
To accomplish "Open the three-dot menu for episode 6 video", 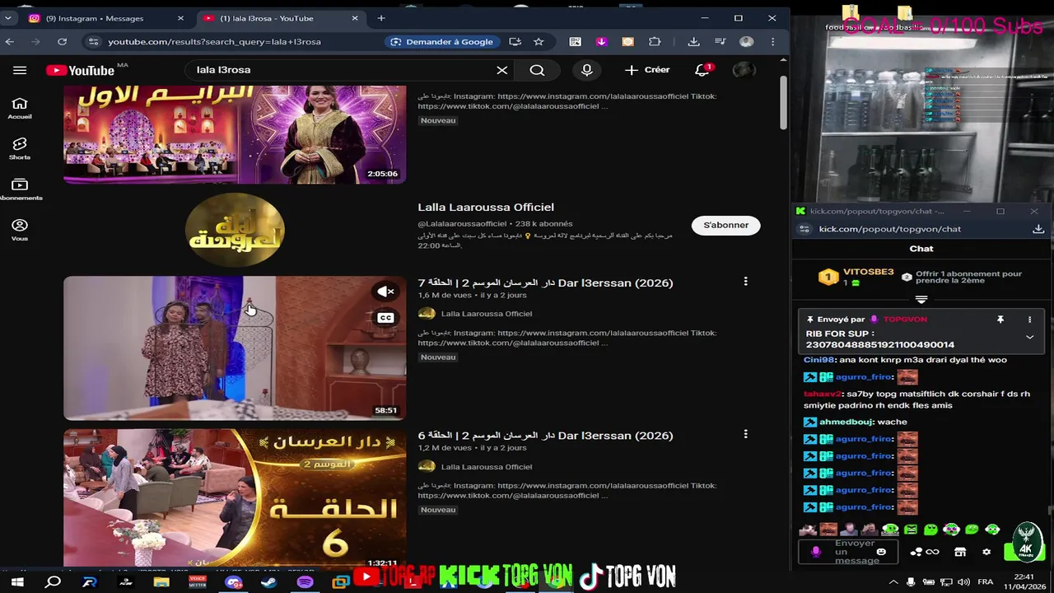I will click(x=745, y=434).
